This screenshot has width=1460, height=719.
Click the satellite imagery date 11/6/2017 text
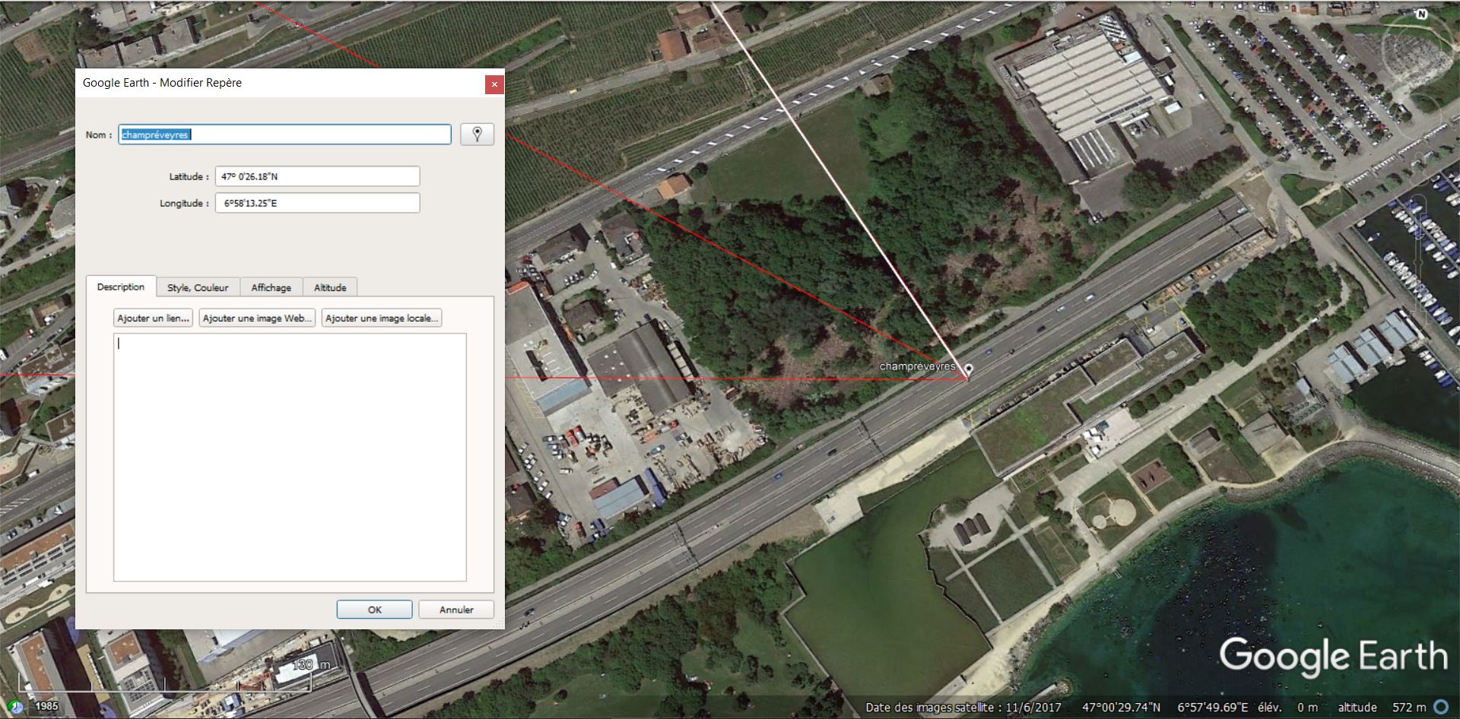tap(1033, 708)
